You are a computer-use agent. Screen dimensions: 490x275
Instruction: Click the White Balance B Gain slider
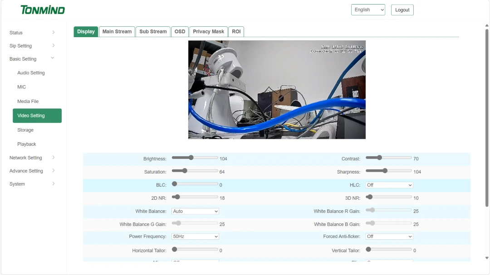click(389, 223)
